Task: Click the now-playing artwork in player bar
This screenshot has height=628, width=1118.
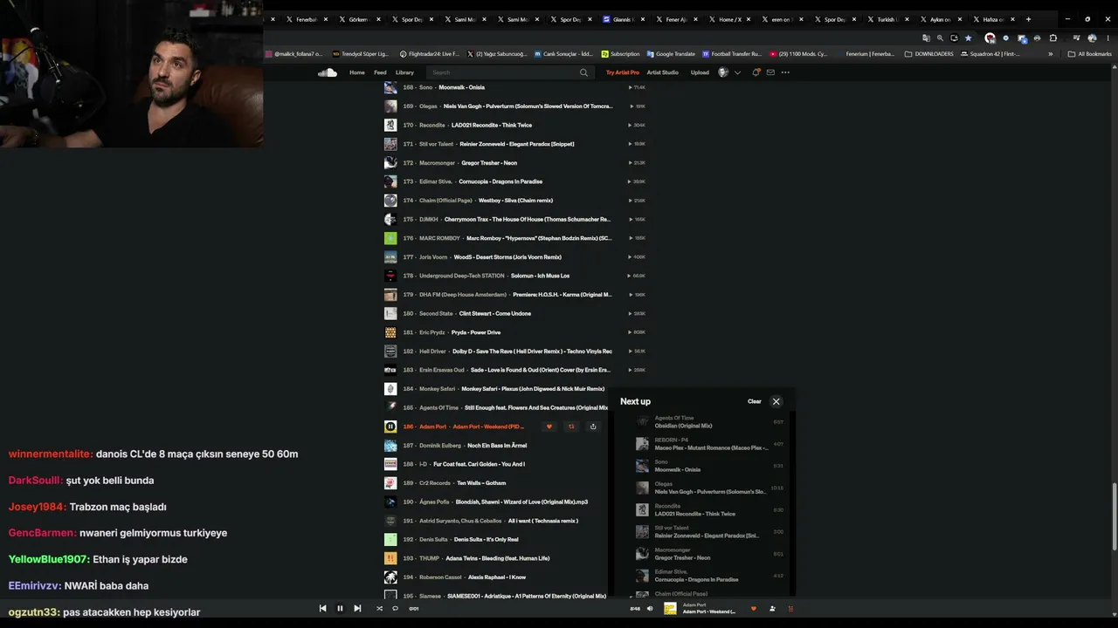Action: tap(670, 608)
